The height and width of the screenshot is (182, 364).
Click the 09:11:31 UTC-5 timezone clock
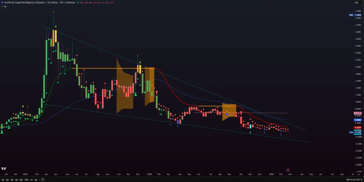[354, 180]
